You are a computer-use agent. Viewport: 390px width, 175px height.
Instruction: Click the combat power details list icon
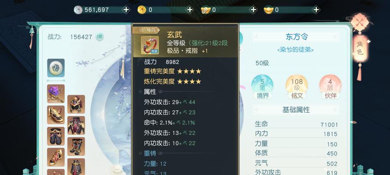click(100, 37)
